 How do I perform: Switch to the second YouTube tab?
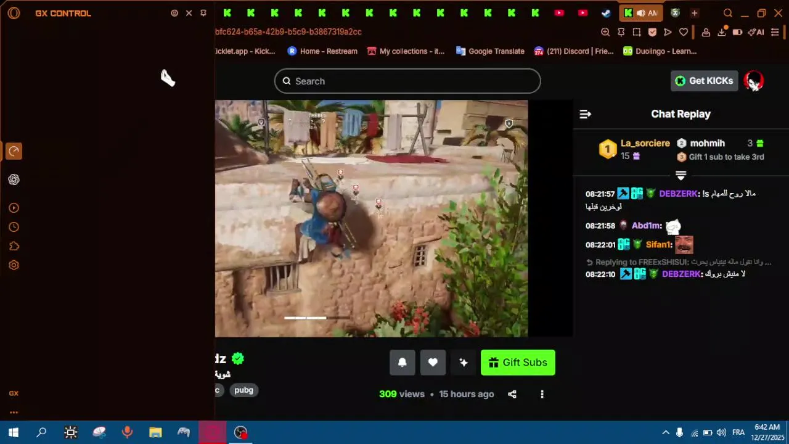(583, 13)
